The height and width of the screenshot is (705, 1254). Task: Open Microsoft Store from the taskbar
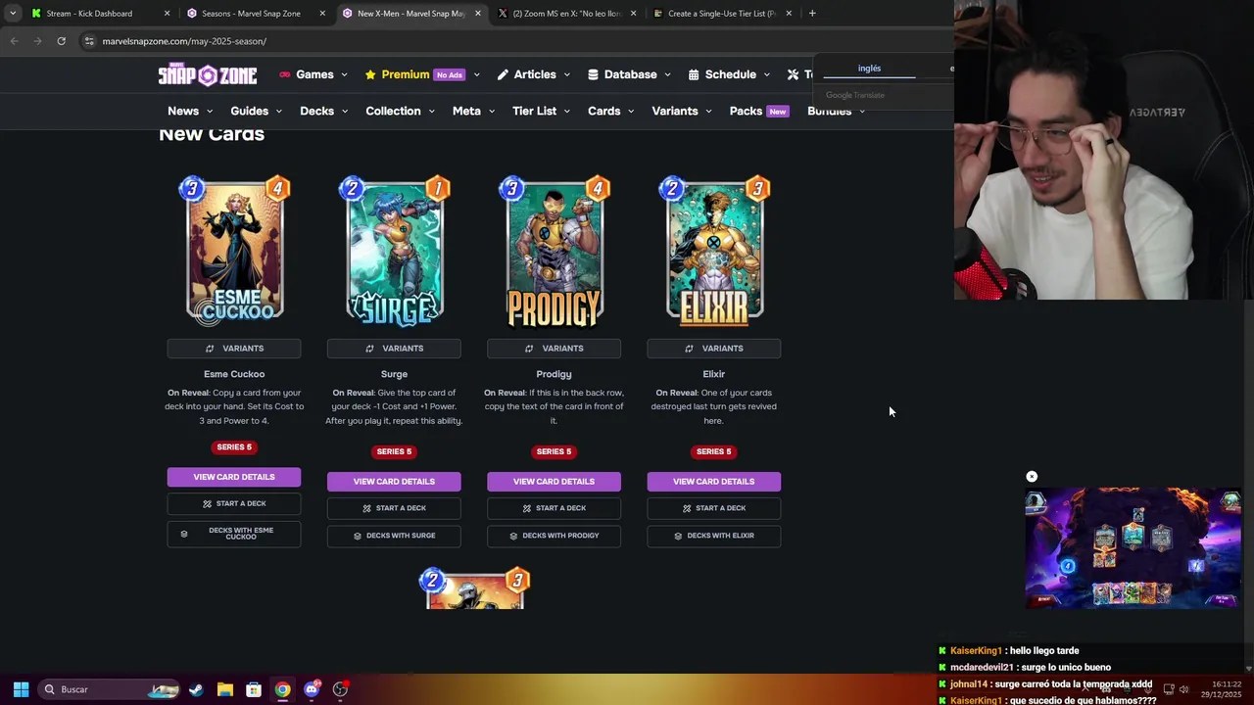click(253, 689)
